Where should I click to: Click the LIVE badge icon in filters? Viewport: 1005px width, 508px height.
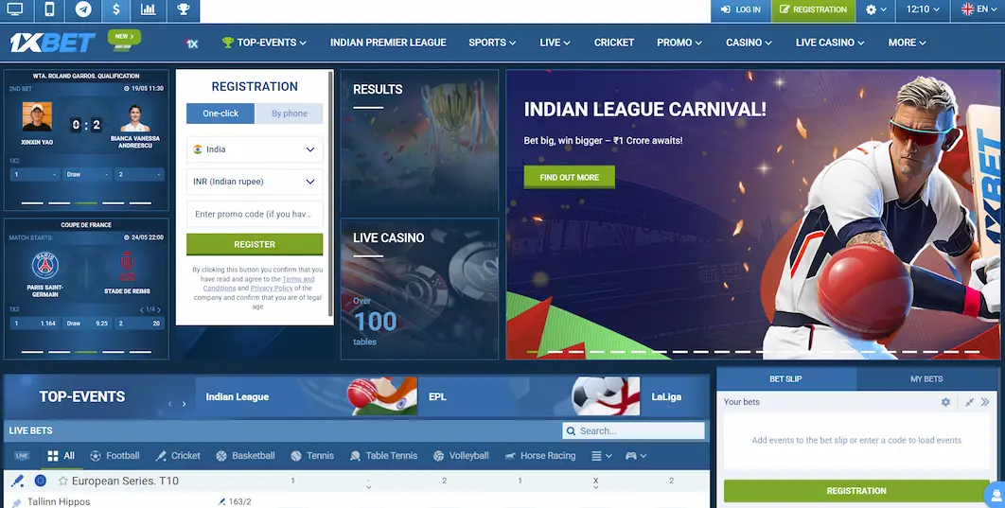[22, 455]
